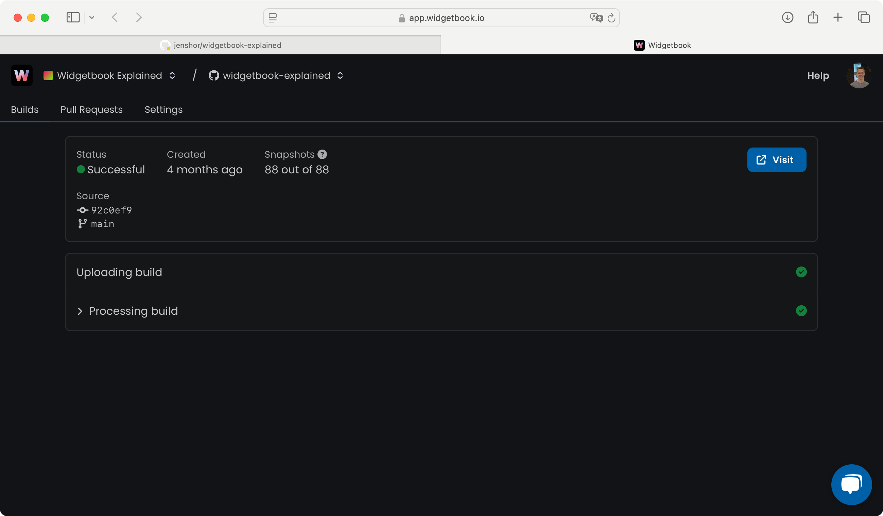Open the Settings tab
Image resolution: width=883 pixels, height=516 pixels.
point(163,109)
